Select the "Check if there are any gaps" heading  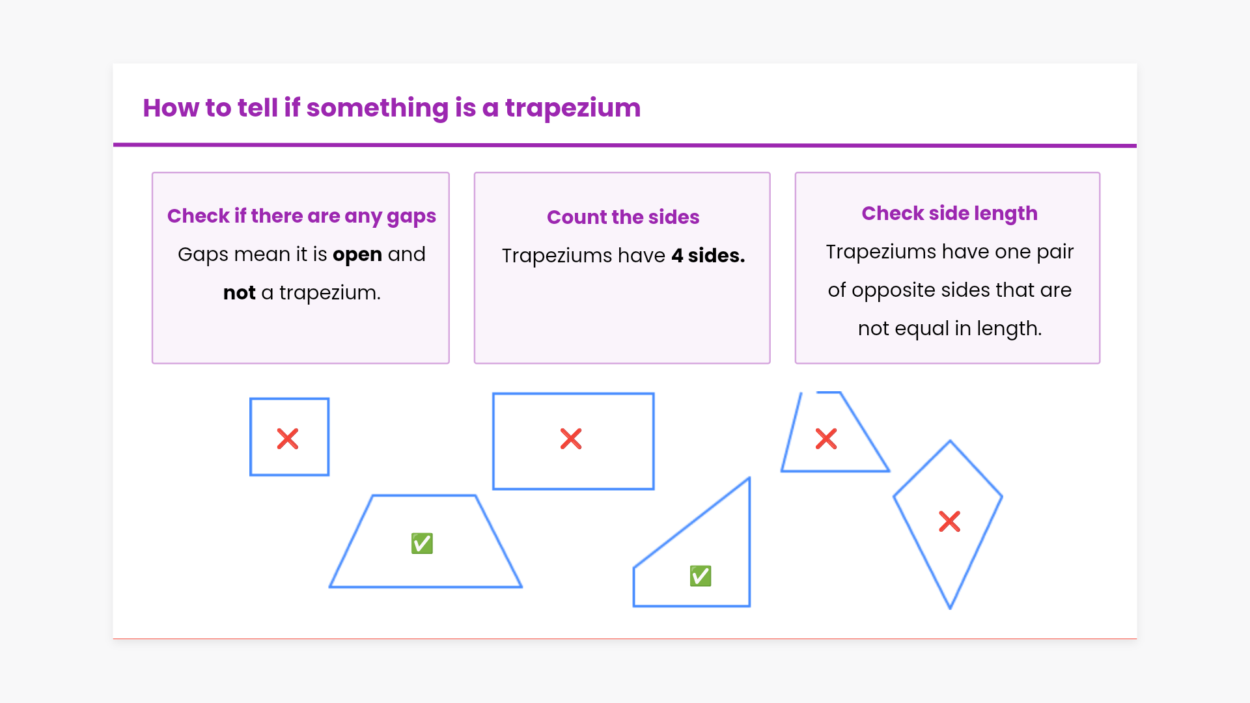(x=301, y=215)
